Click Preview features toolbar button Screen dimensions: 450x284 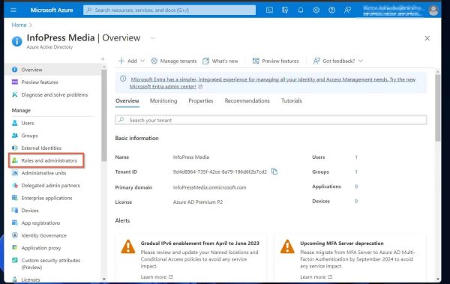[275, 61]
